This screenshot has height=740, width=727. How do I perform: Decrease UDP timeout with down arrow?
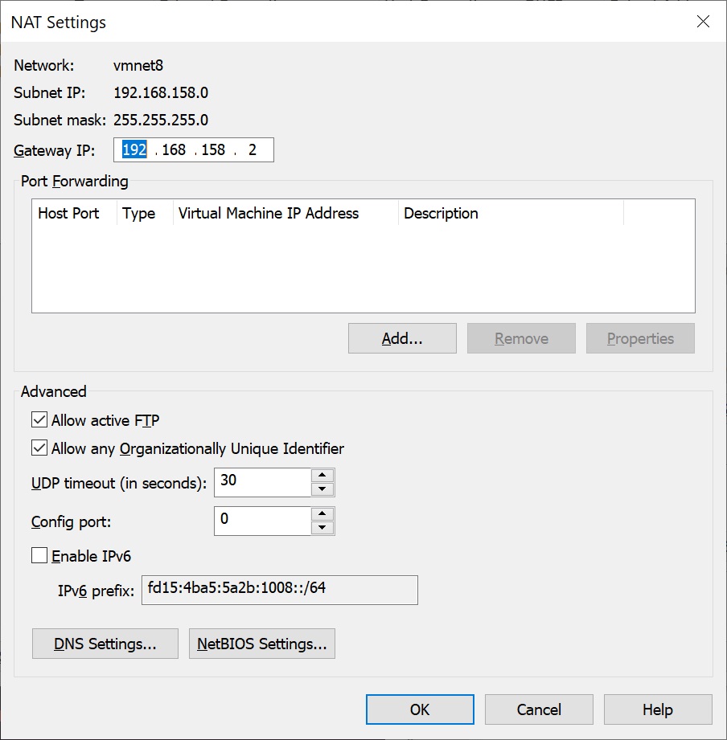click(322, 489)
